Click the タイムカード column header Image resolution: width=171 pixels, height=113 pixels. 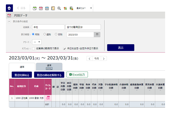[48, 87]
